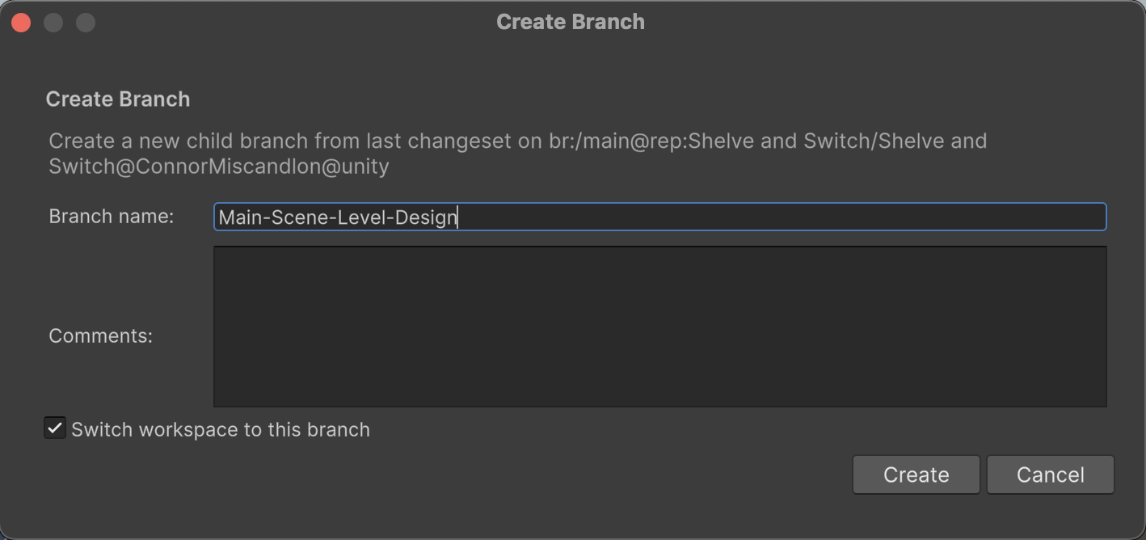
Task: Click the "Create Branch" window title bar
Action: (571, 22)
